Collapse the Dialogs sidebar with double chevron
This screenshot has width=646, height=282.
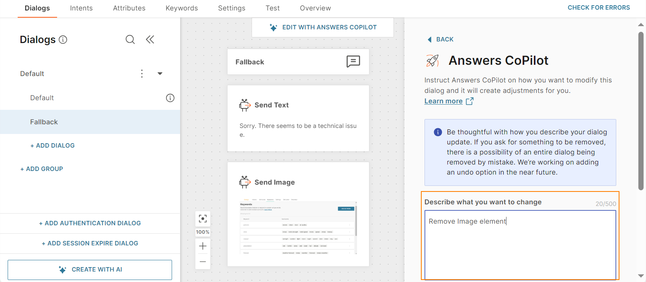click(150, 39)
